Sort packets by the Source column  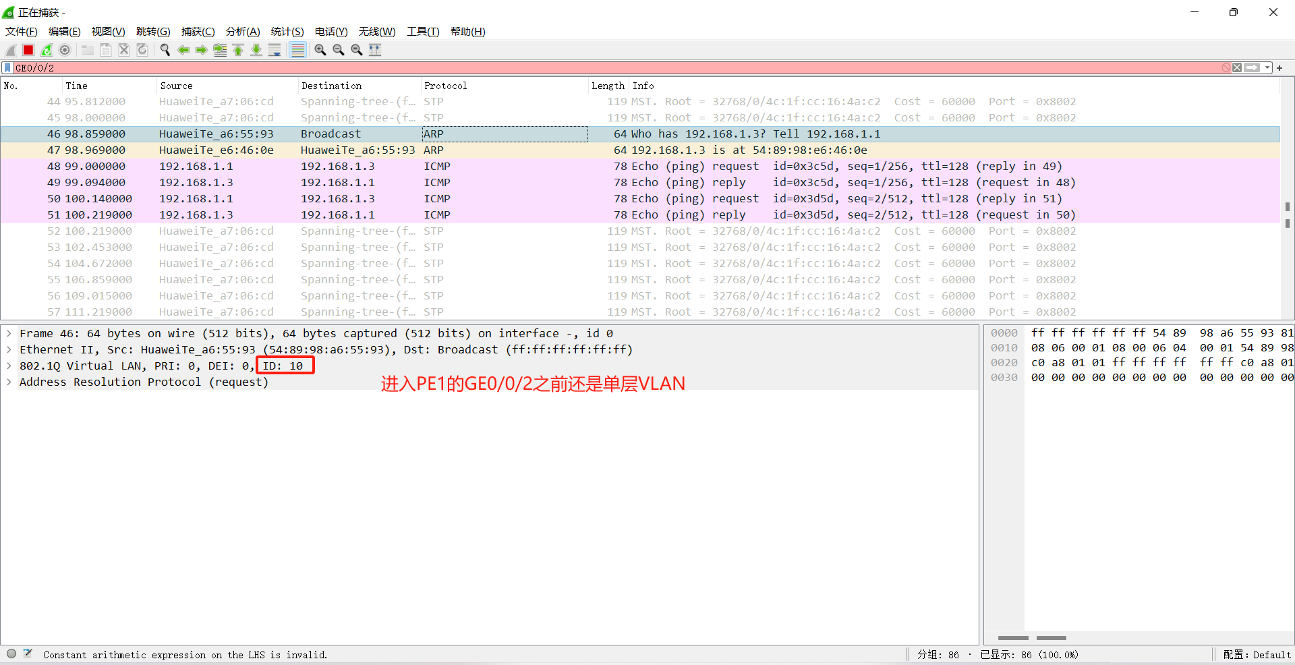coord(227,86)
